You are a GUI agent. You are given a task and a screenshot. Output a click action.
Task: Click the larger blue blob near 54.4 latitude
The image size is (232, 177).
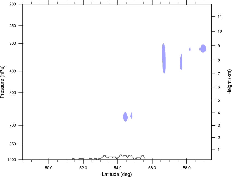coord(125,117)
